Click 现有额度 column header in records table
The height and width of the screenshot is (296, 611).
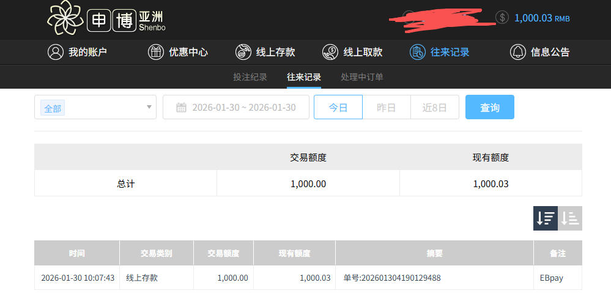point(294,253)
